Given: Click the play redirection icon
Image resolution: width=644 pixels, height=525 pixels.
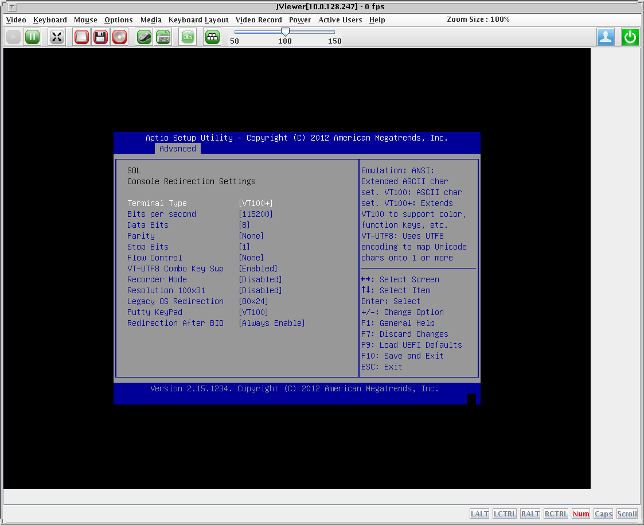Looking at the screenshot, I should tap(13, 37).
